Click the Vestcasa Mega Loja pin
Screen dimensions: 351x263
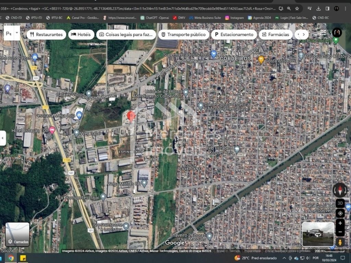point(79,115)
